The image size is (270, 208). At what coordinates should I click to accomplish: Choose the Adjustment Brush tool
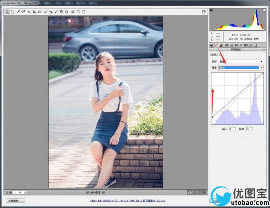click(56, 12)
